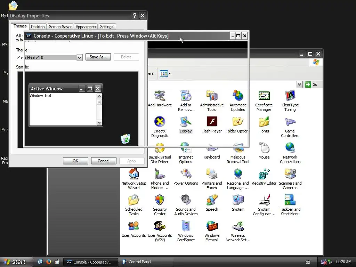The image size is (356, 267).
Task: Open Network Connections icon
Action: pos(290,148)
